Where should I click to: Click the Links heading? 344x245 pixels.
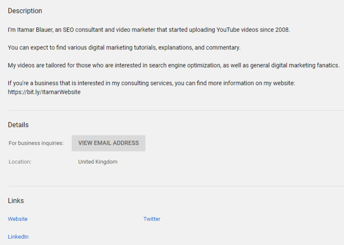pyautogui.click(x=16, y=201)
